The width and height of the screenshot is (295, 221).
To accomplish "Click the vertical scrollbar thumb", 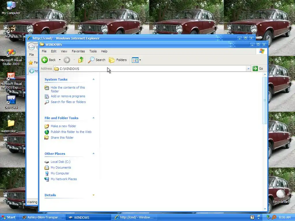I will 265,100.
